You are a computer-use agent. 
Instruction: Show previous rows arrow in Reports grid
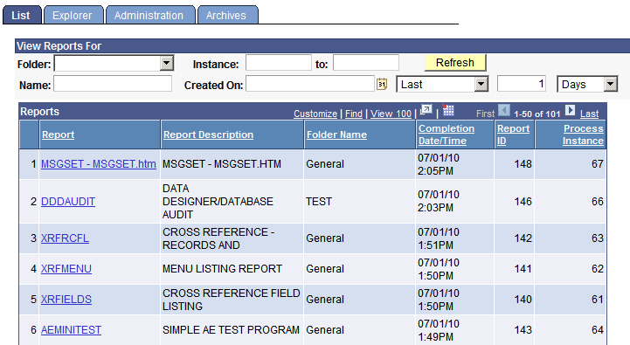click(x=504, y=110)
